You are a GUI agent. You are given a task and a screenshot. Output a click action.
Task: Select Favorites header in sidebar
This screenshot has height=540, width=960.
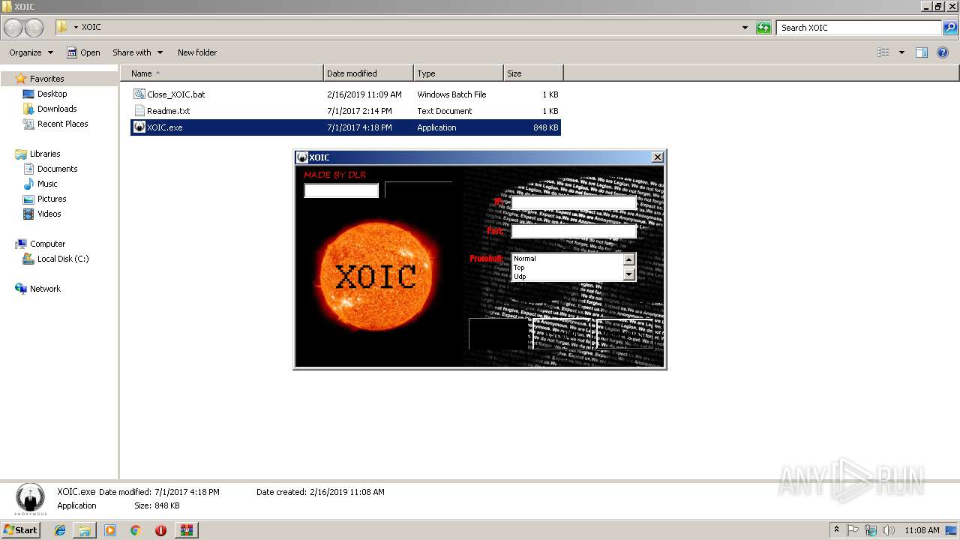tap(46, 79)
